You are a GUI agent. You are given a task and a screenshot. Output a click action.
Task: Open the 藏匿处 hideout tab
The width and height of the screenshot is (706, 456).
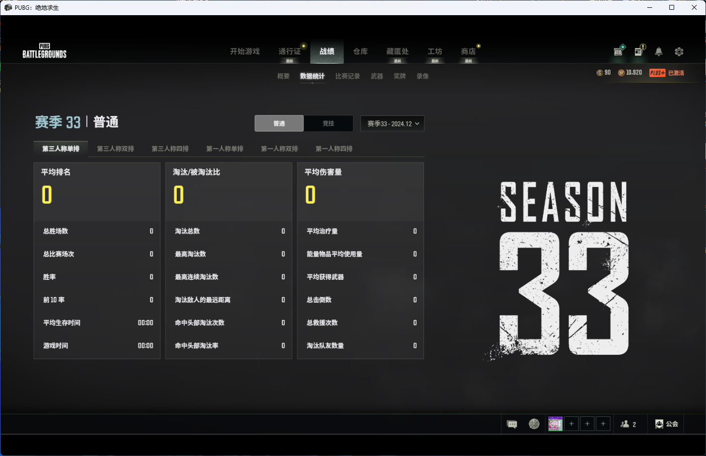pos(398,51)
